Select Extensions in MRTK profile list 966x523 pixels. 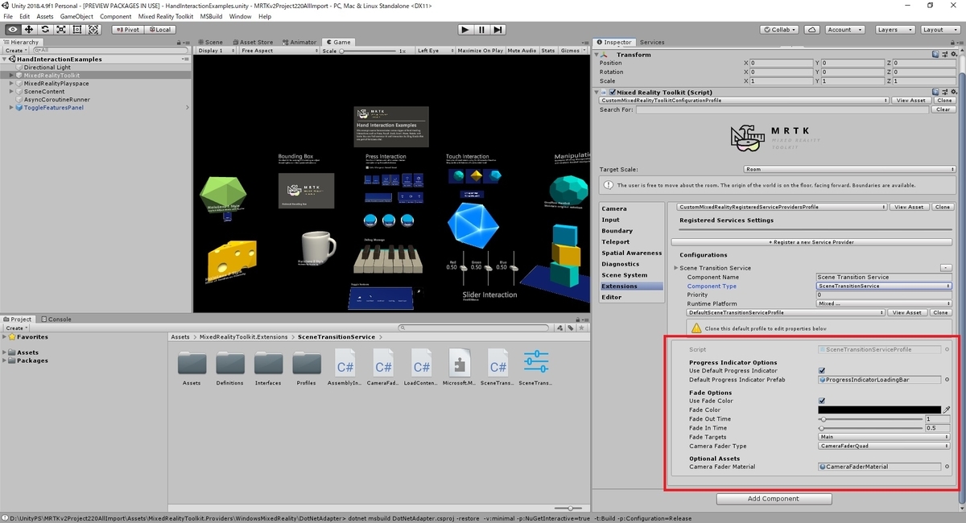coord(631,286)
